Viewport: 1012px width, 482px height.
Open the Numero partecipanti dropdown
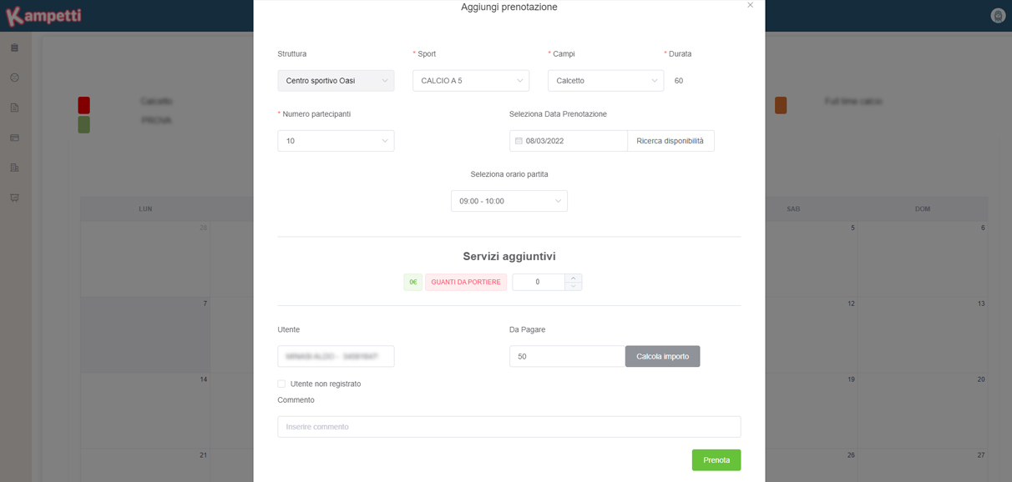click(x=336, y=141)
